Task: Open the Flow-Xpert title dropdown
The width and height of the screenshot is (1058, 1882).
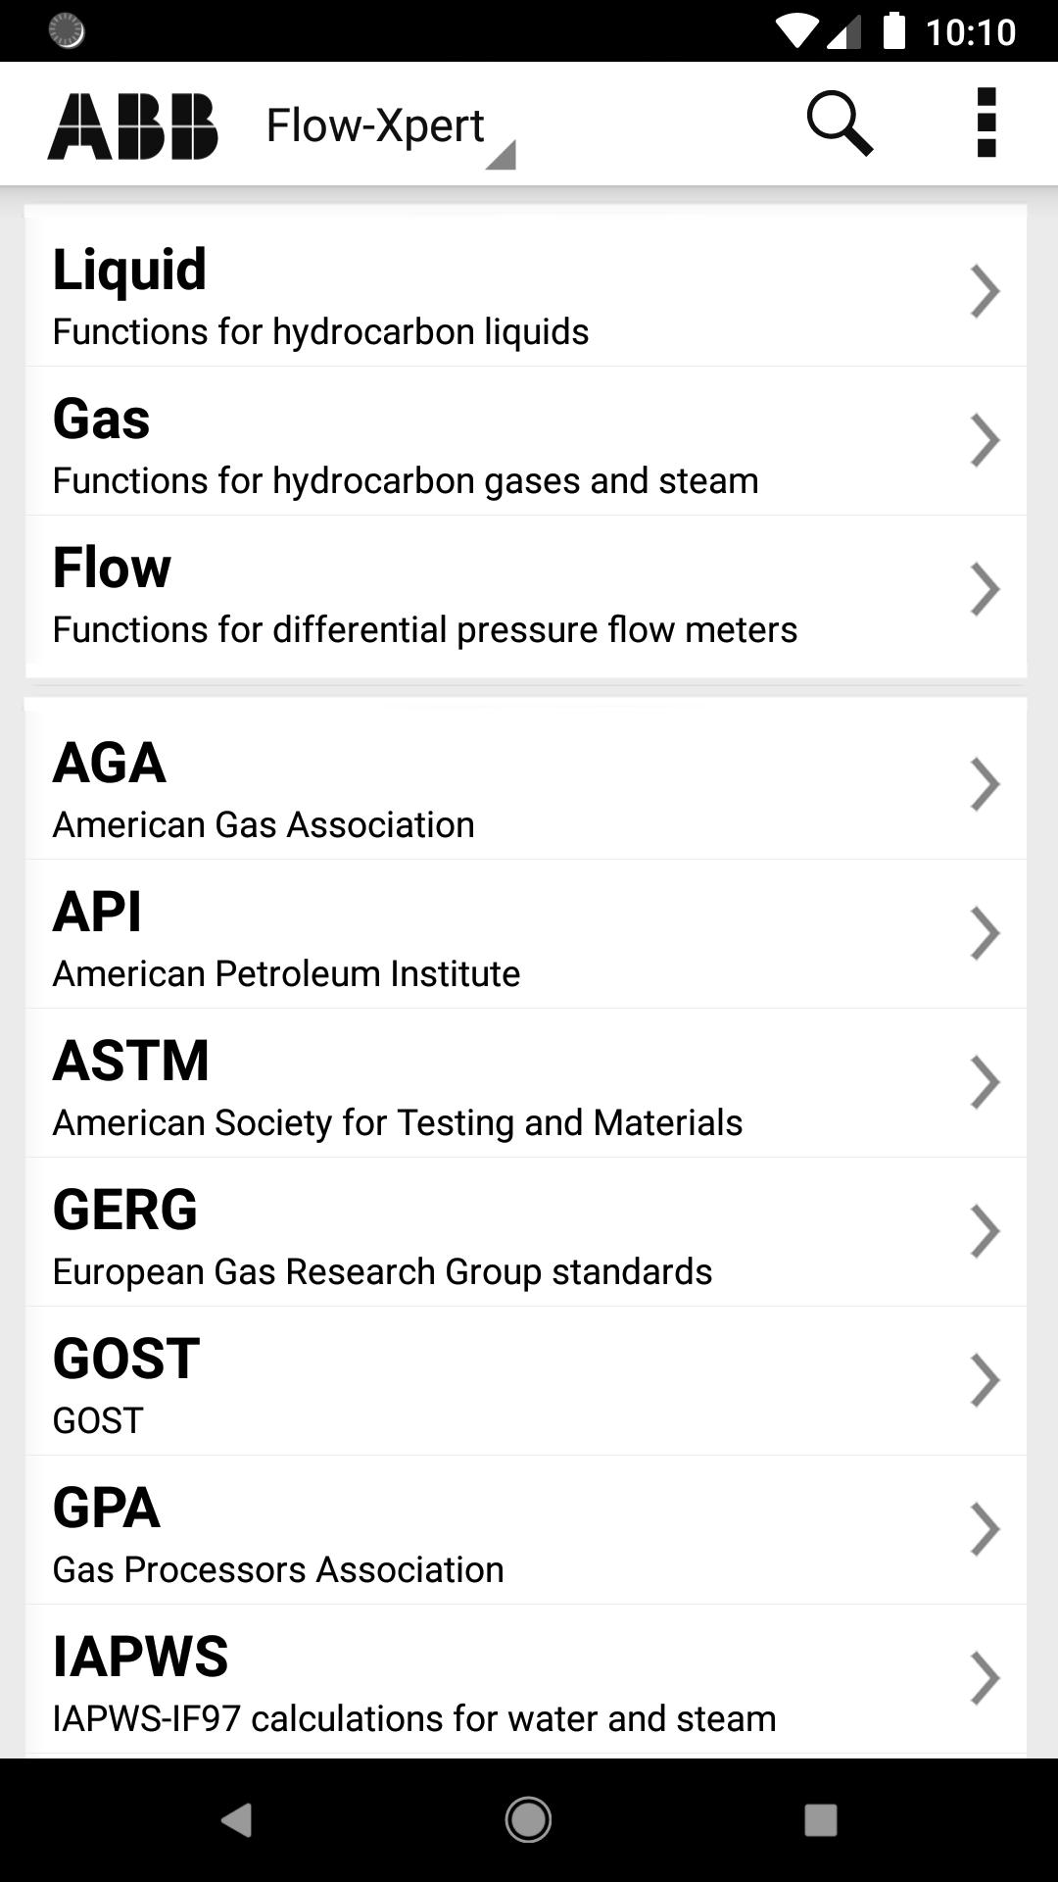Action: point(390,127)
